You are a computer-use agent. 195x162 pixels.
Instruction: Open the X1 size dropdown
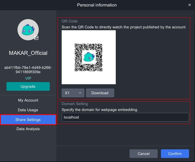(x=73, y=93)
